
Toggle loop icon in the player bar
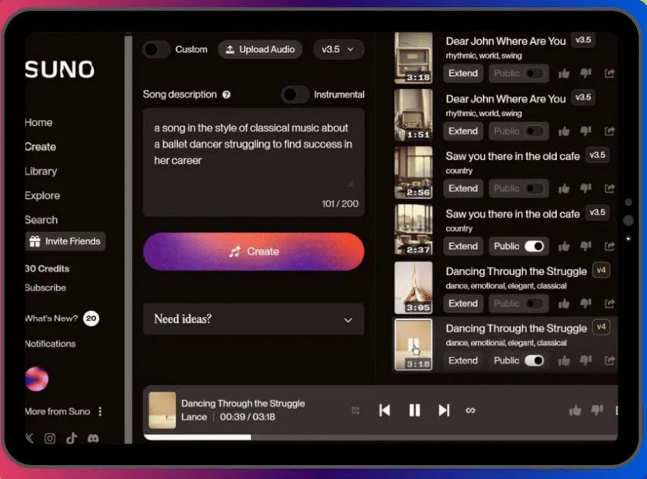coord(471,411)
